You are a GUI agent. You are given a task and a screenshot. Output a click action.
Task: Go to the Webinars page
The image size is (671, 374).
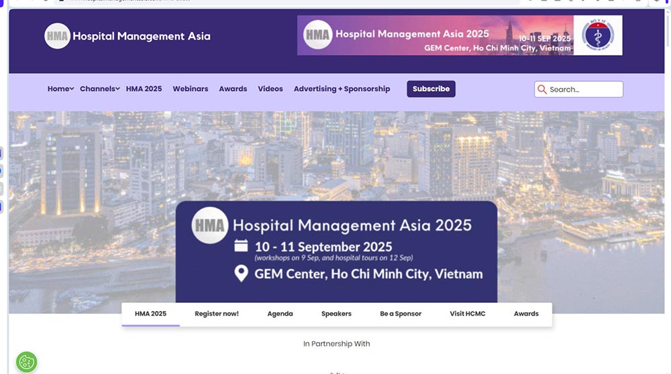(x=191, y=89)
